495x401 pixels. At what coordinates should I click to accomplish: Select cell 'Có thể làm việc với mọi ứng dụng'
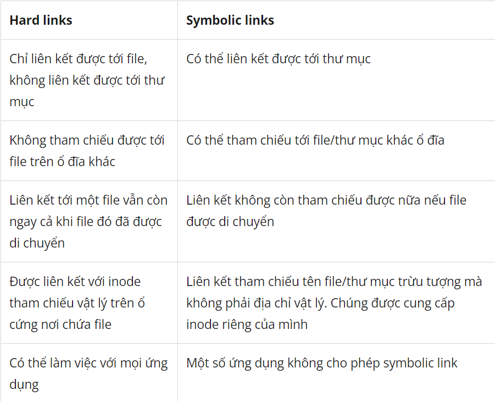pyautogui.click(x=89, y=372)
